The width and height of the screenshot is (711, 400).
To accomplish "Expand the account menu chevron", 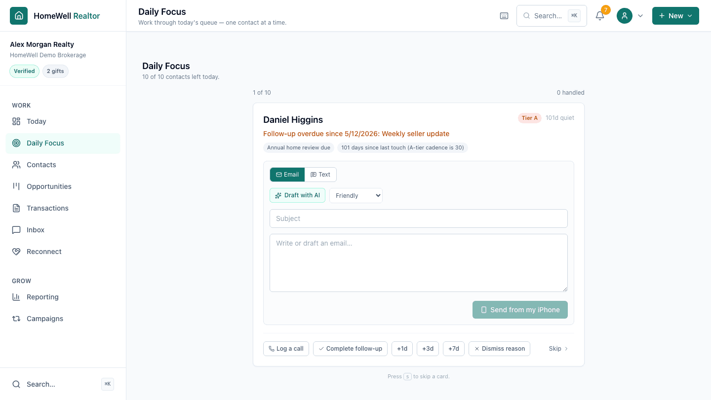I will 640,16.
